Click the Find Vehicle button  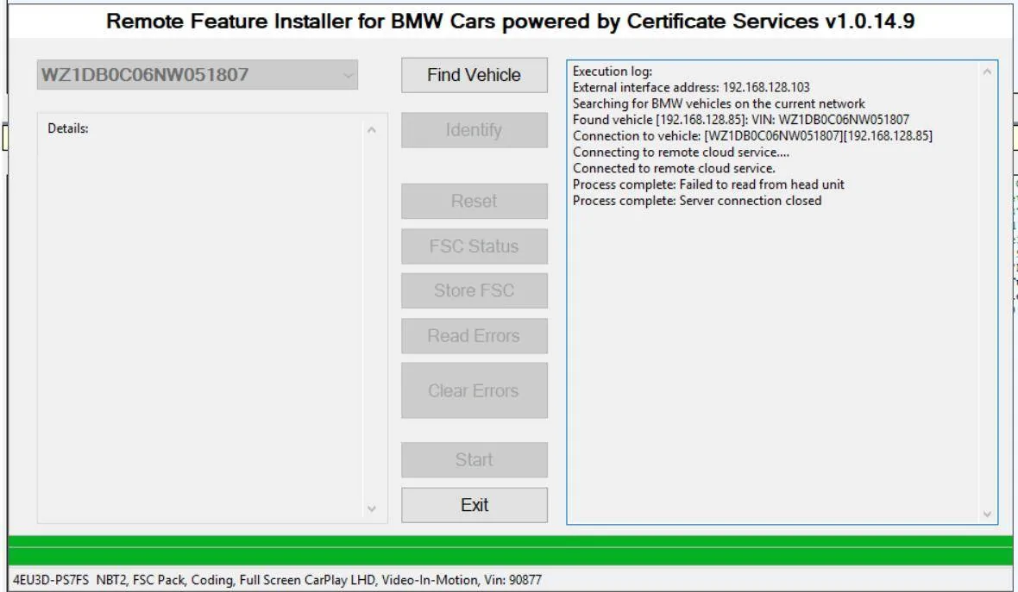click(x=474, y=75)
